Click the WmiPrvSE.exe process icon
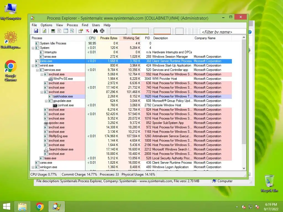283x212 pixels. (x=51, y=79)
